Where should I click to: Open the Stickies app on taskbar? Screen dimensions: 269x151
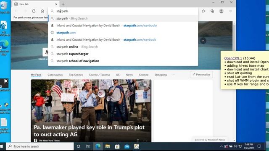137,146
